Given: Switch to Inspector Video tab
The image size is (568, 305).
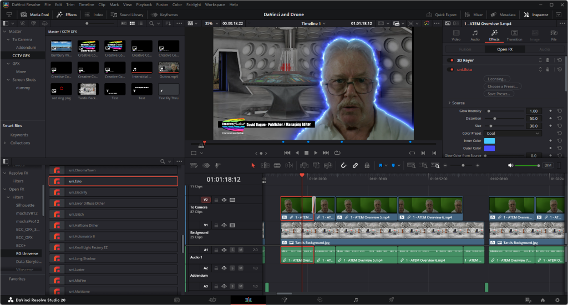Looking at the screenshot, I should coord(456,35).
